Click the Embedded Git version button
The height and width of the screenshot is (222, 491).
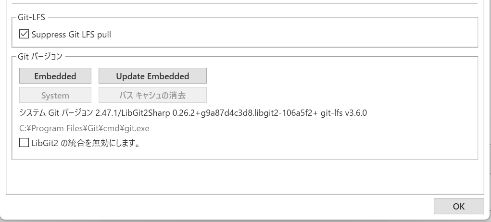55,76
